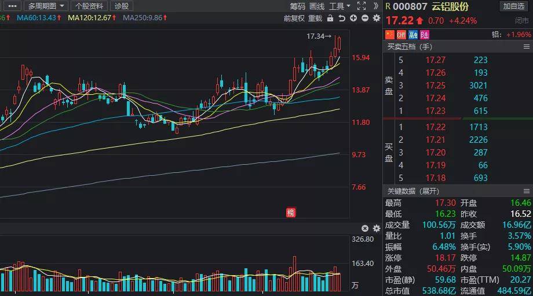The image size is (533, 296).
Task: Collapse side panel with double chevron
Action: (x=375, y=6)
